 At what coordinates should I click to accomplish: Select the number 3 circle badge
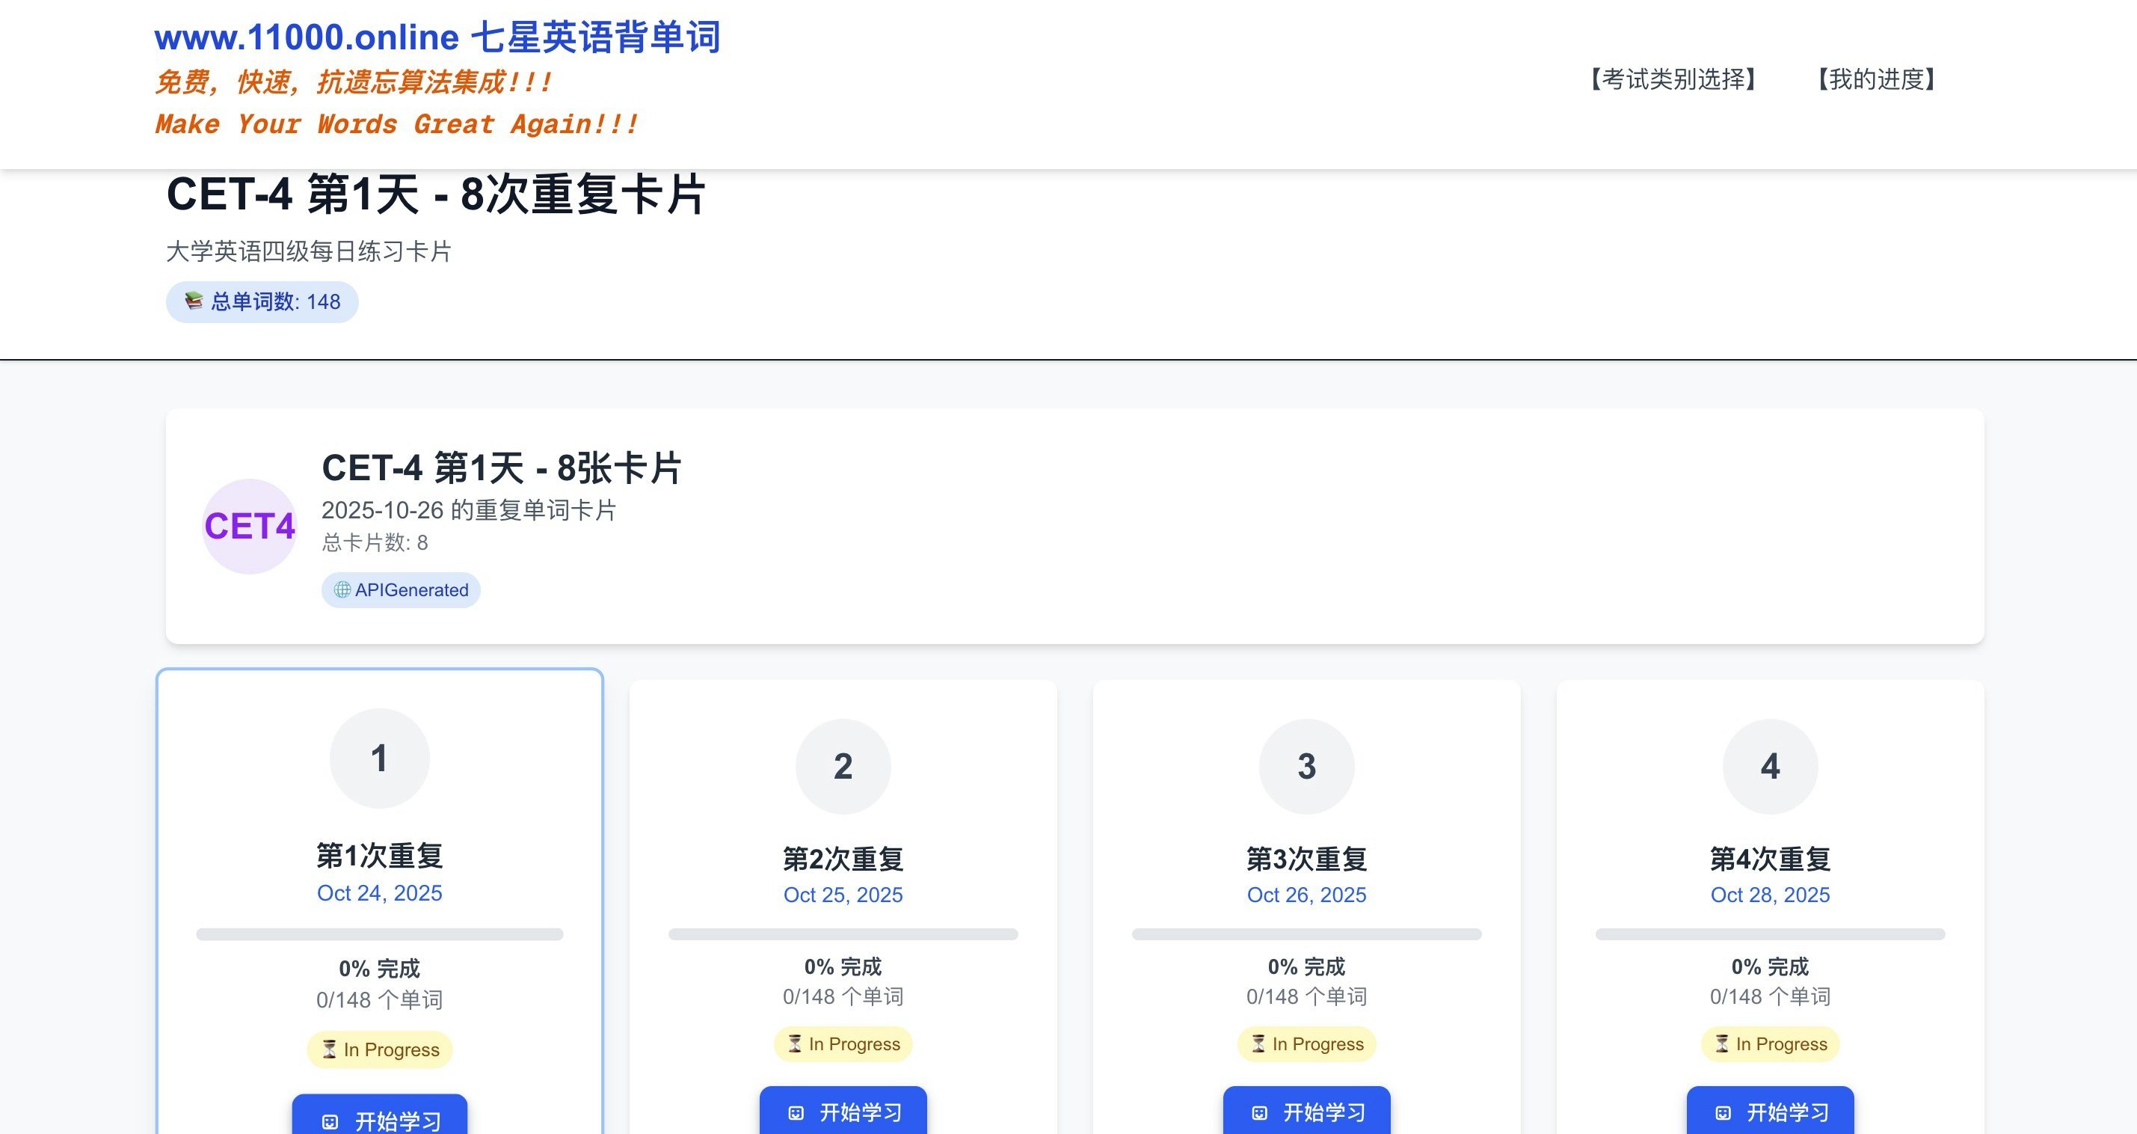tap(1306, 766)
